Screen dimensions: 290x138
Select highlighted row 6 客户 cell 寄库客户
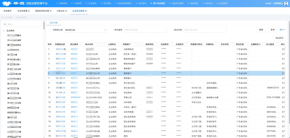click(x=128, y=73)
